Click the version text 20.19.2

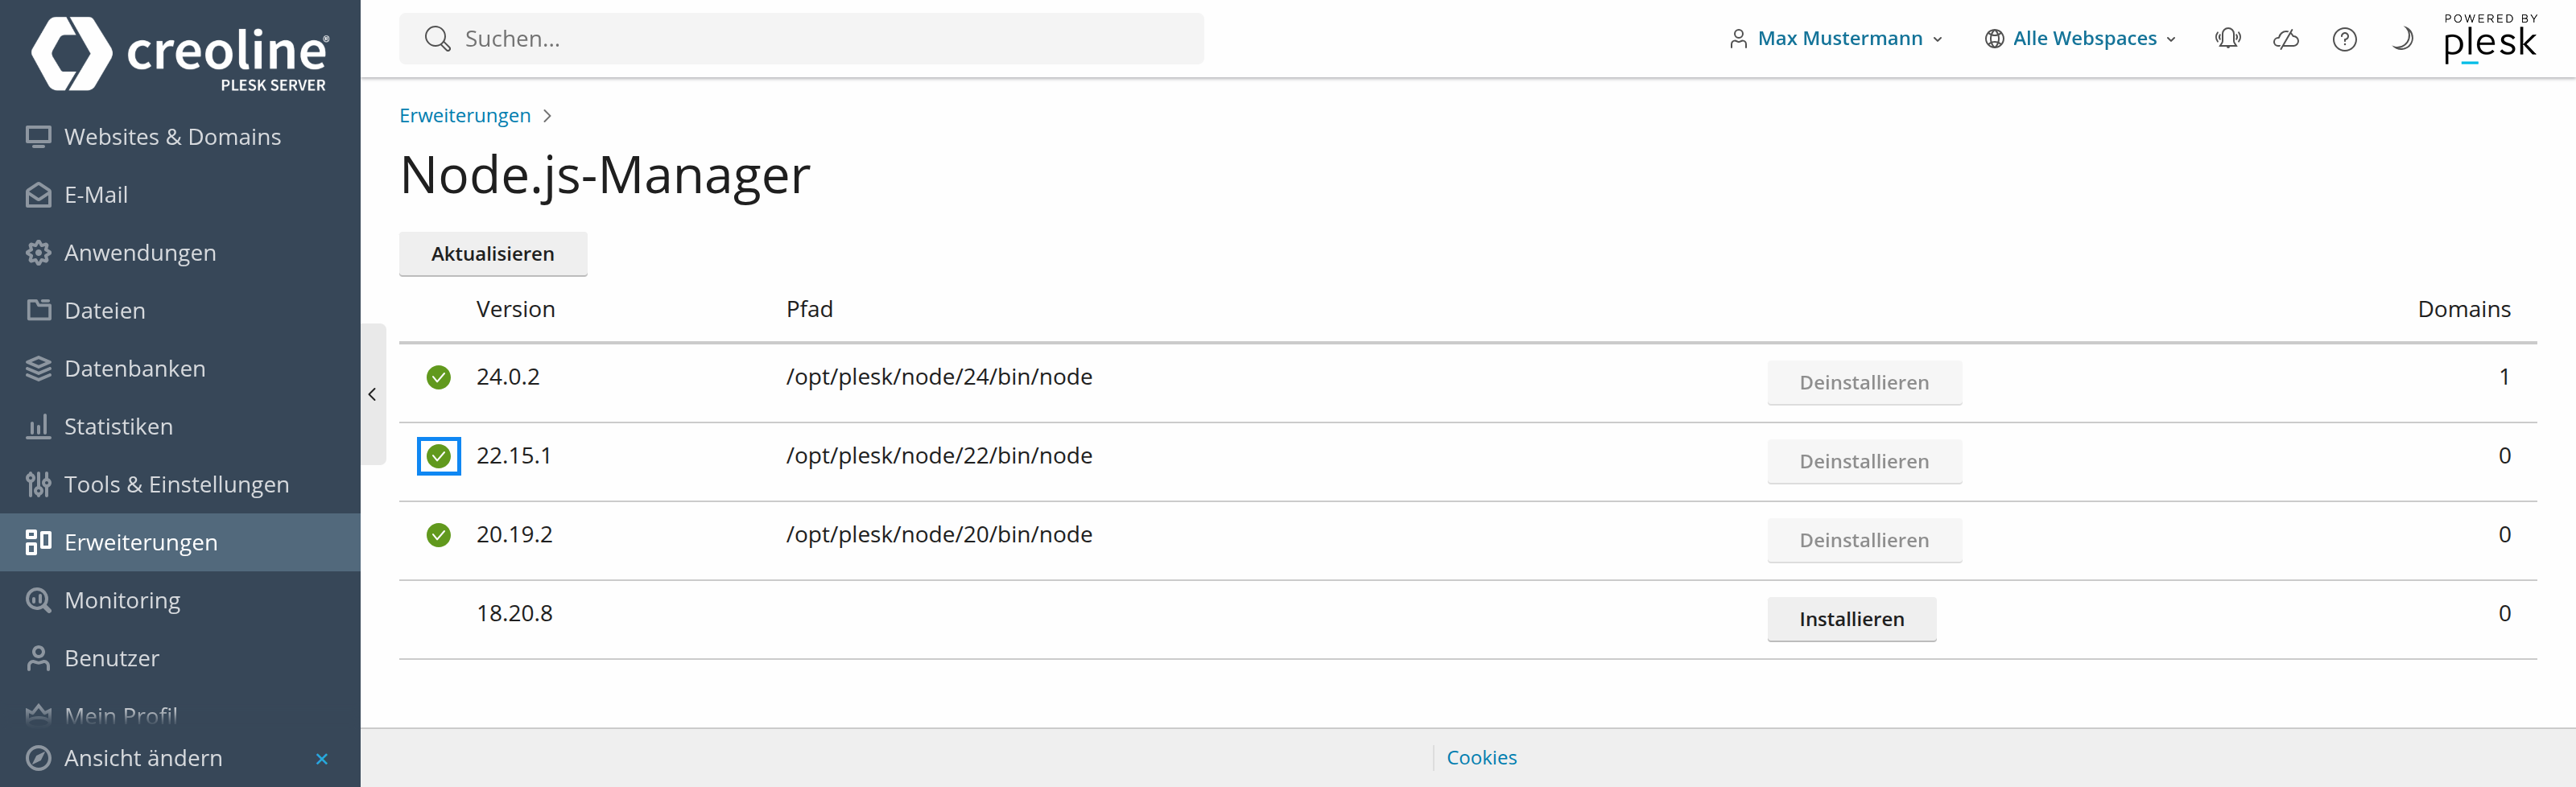(514, 535)
